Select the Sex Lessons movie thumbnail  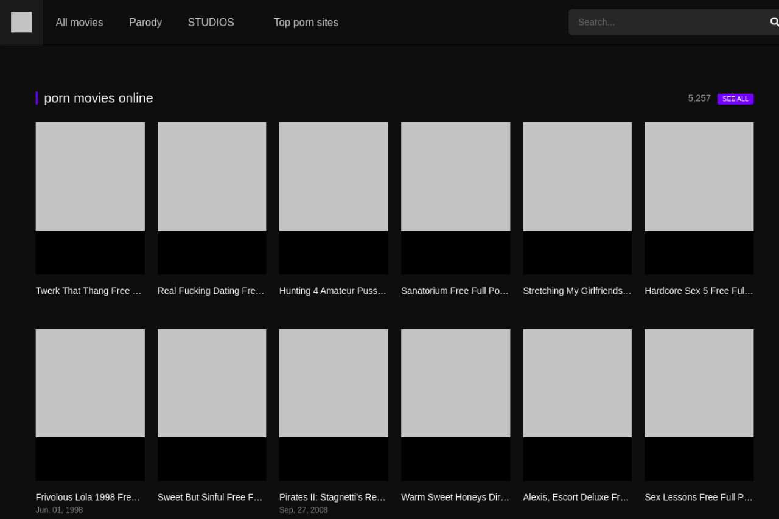pyautogui.click(x=699, y=405)
